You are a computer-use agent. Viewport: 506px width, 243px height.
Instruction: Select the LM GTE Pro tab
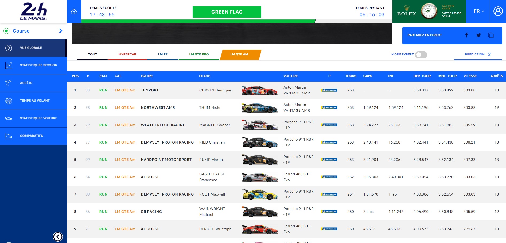click(x=199, y=54)
